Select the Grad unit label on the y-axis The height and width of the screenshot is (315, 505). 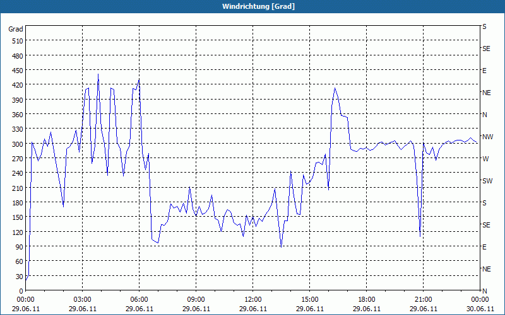pos(16,29)
